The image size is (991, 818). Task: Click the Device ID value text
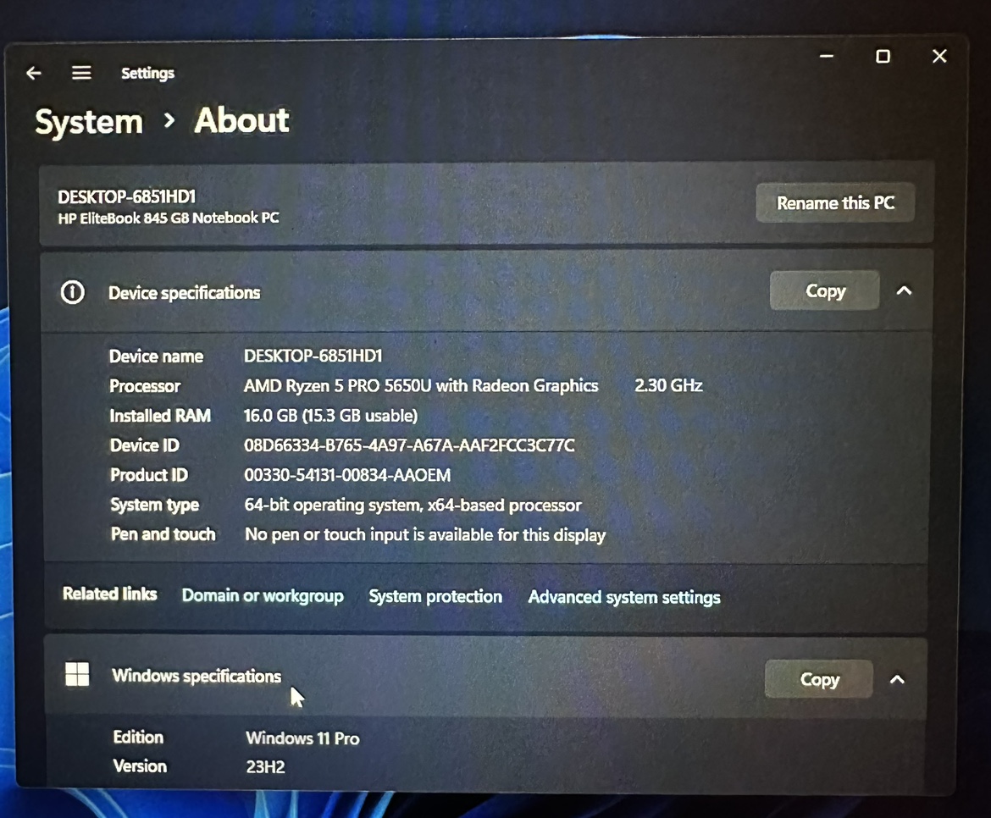[x=409, y=445]
